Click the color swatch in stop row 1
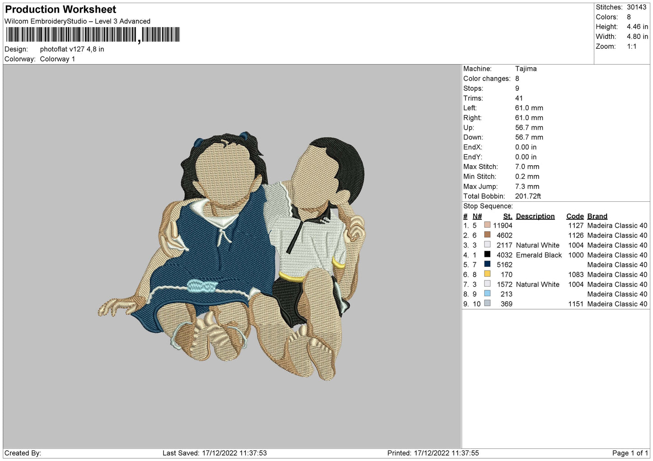The image size is (653, 461). (x=487, y=225)
